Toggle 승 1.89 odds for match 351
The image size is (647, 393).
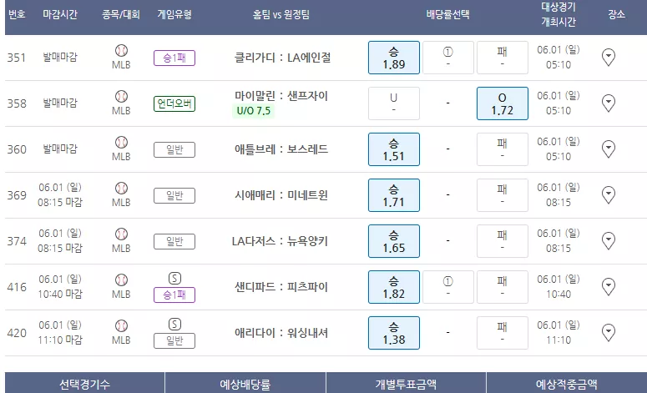pyautogui.click(x=394, y=58)
